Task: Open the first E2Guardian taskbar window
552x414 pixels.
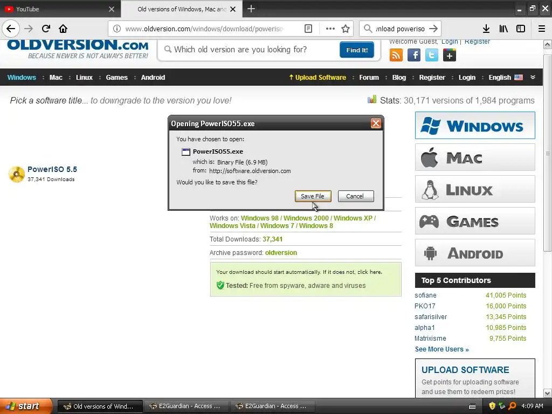Action: pos(186,406)
